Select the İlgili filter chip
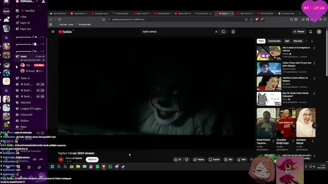This screenshot has width=328, height=184. pos(287,41)
